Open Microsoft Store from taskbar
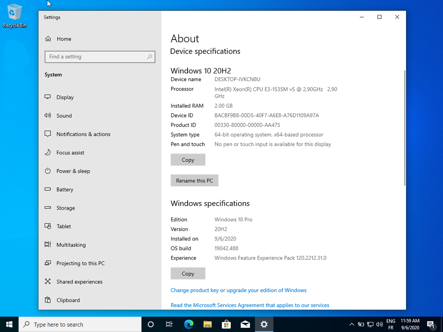Viewport: 443px width, 332px height. tap(226, 325)
